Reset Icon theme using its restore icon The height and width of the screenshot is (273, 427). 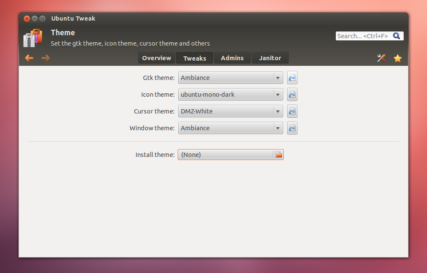(x=292, y=95)
